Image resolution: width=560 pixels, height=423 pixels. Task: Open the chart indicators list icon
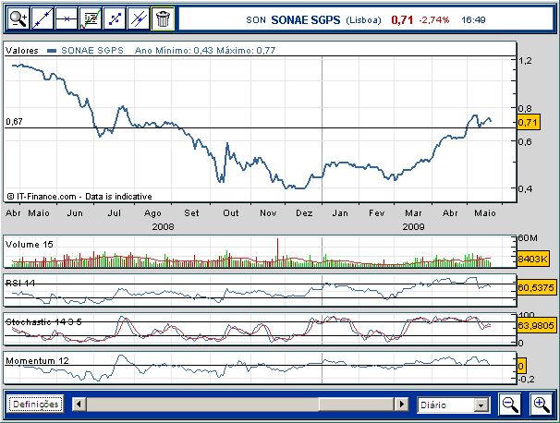(x=91, y=18)
